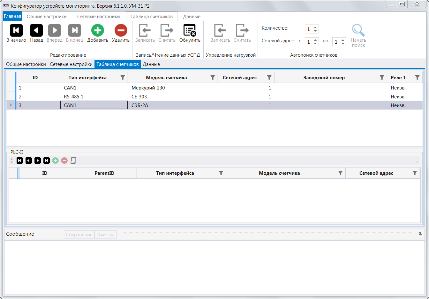The width and height of the screenshot is (429, 299).
Task: Click PLC-II document page icon
Action: (x=73, y=160)
